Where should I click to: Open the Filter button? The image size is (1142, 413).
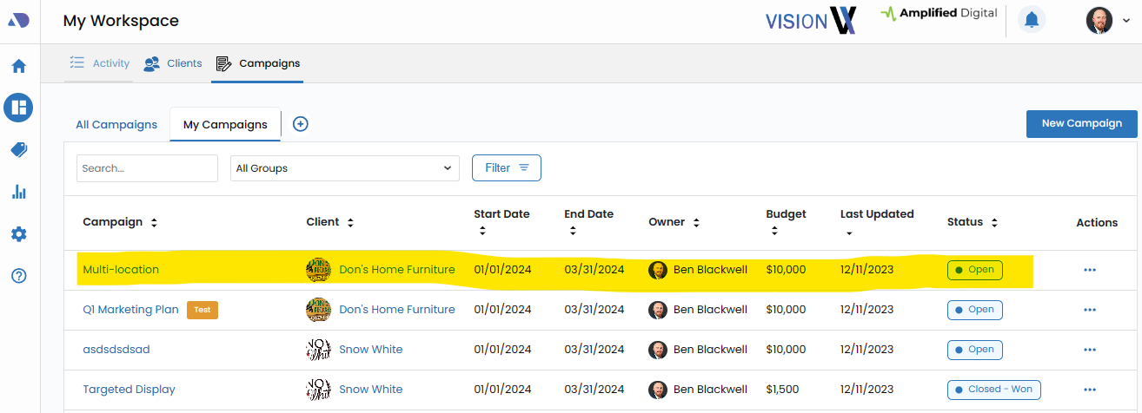(x=506, y=168)
